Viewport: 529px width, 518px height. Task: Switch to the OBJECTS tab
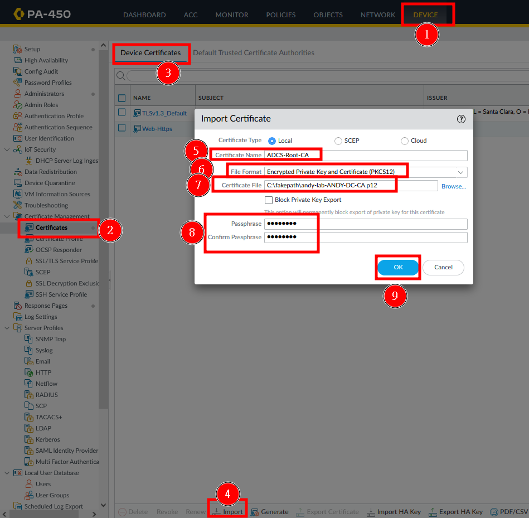tap(328, 15)
